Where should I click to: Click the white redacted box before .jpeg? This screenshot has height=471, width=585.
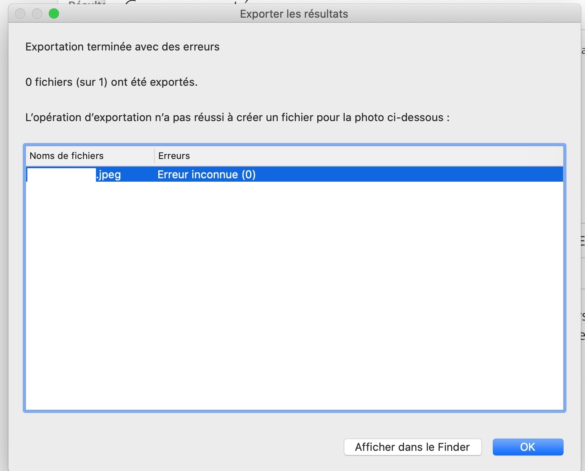(x=61, y=175)
